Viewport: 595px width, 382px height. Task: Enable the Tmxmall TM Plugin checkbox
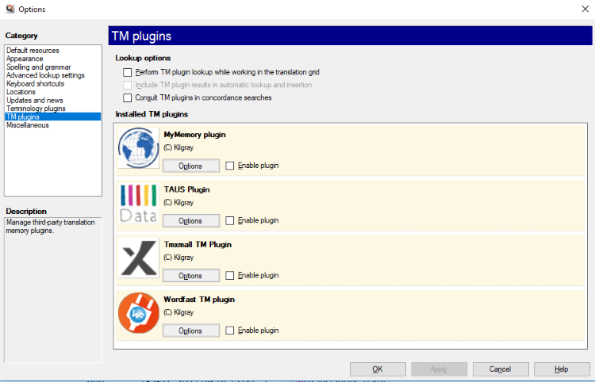click(x=229, y=276)
